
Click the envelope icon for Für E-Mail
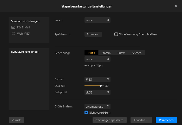point(13,27)
